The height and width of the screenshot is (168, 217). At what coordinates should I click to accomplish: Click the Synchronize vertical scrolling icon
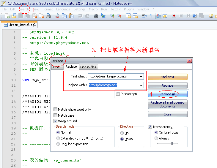coord(128,16)
